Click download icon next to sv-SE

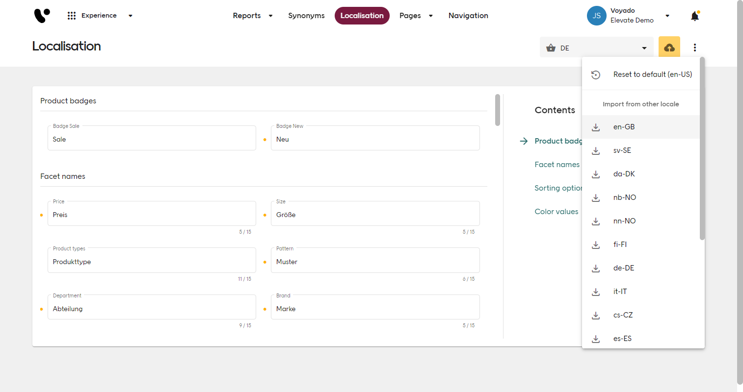[x=596, y=150]
